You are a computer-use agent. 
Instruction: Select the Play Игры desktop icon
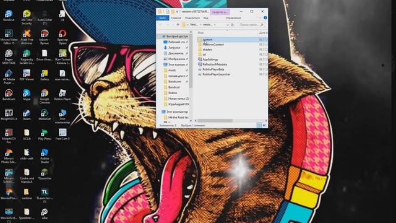coord(45,134)
